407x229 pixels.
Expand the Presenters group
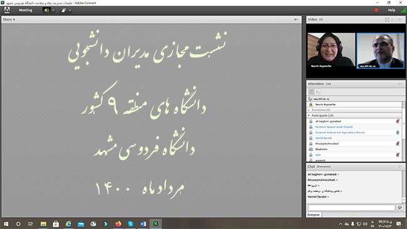[x=309, y=110]
